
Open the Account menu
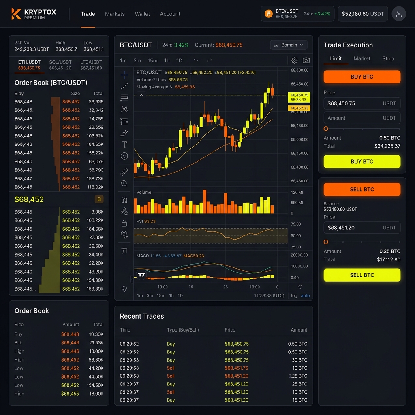(x=170, y=14)
